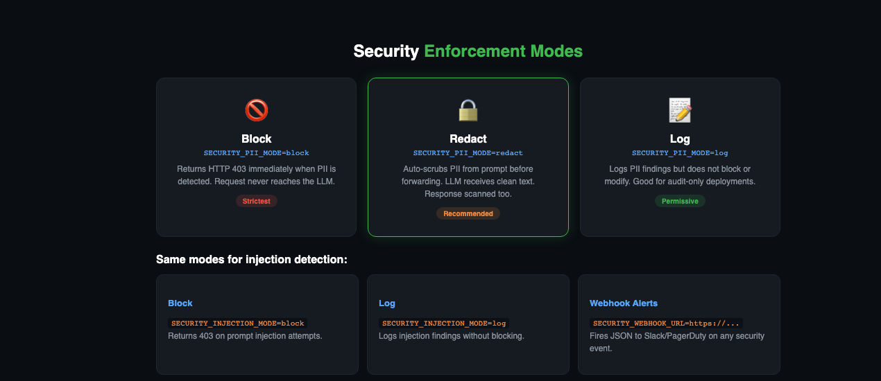Select the Block mode card title
The height and width of the screenshot is (381, 881).
tap(257, 139)
